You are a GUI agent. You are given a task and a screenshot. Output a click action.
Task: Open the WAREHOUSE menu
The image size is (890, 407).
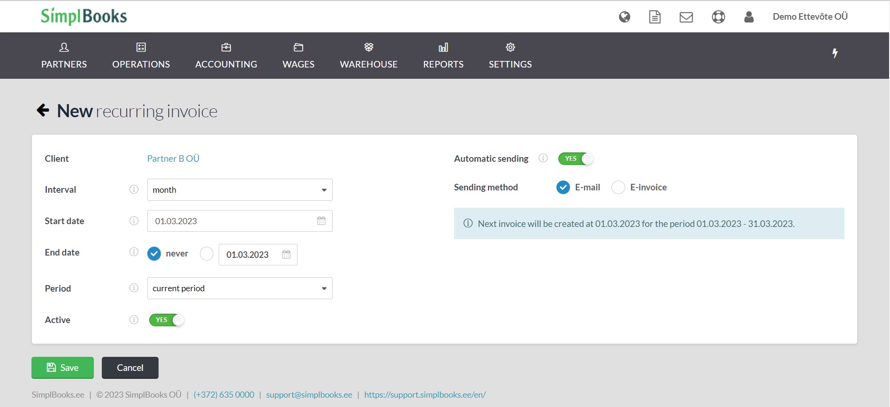click(x=369, y=55)
